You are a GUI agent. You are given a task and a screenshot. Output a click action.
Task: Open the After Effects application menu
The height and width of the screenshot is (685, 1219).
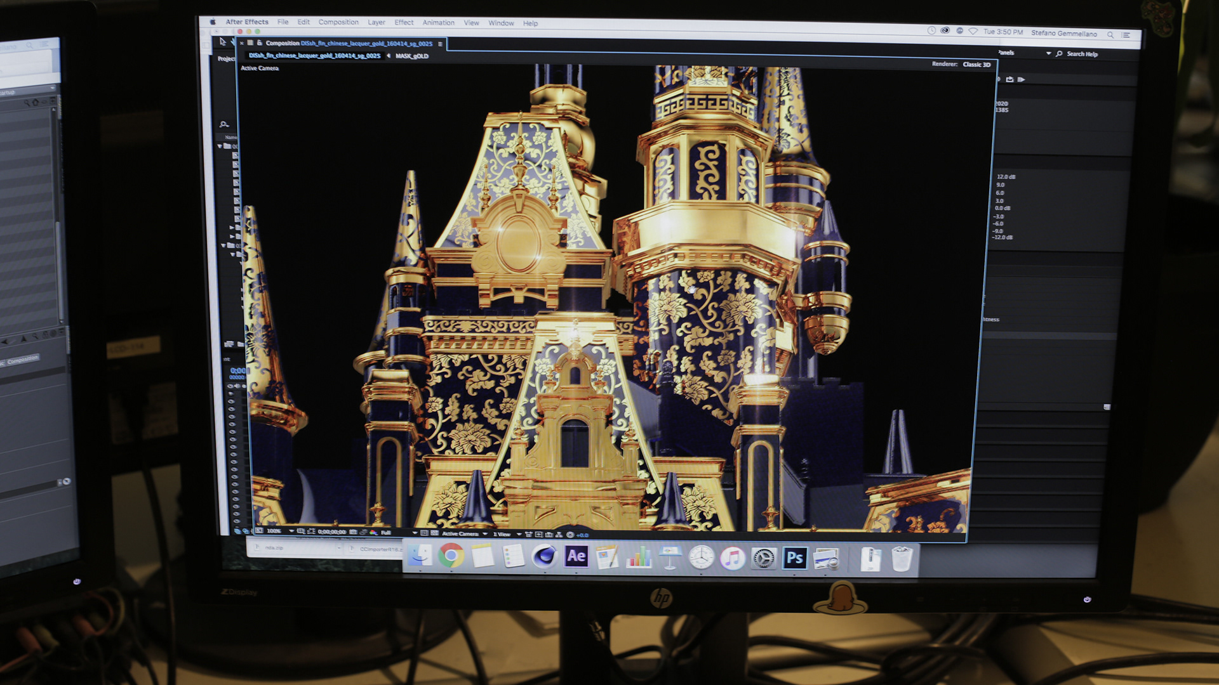point(246,22)
